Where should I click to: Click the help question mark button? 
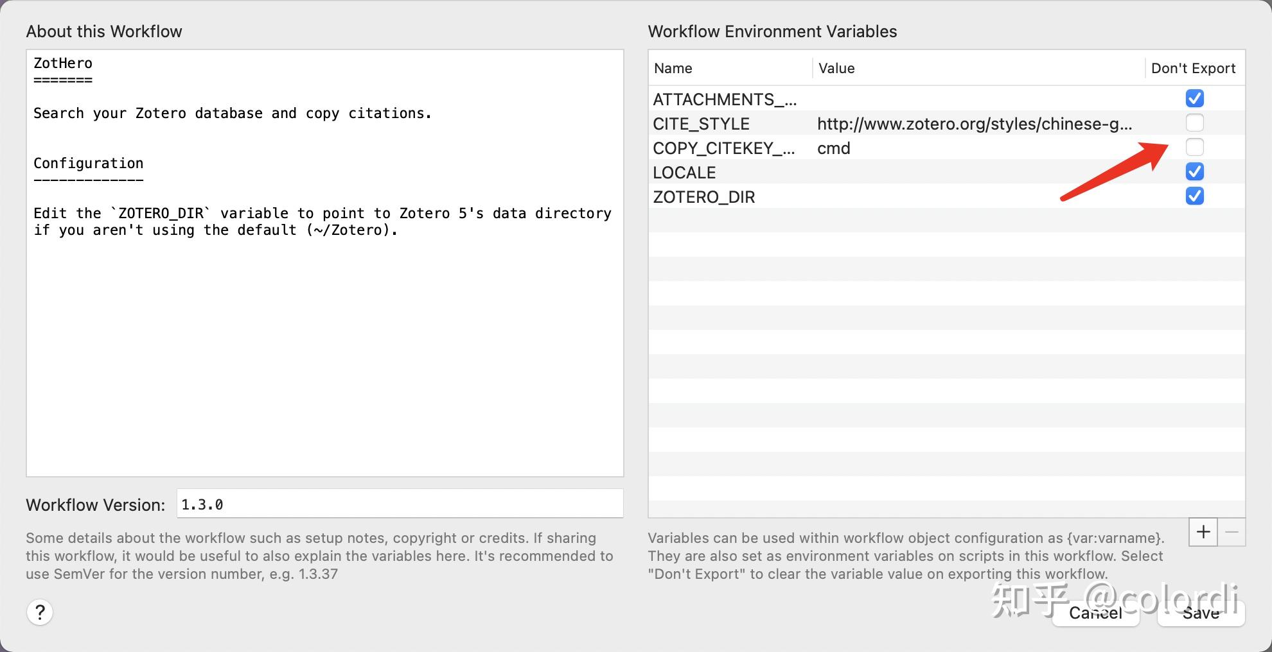(40, 612)
